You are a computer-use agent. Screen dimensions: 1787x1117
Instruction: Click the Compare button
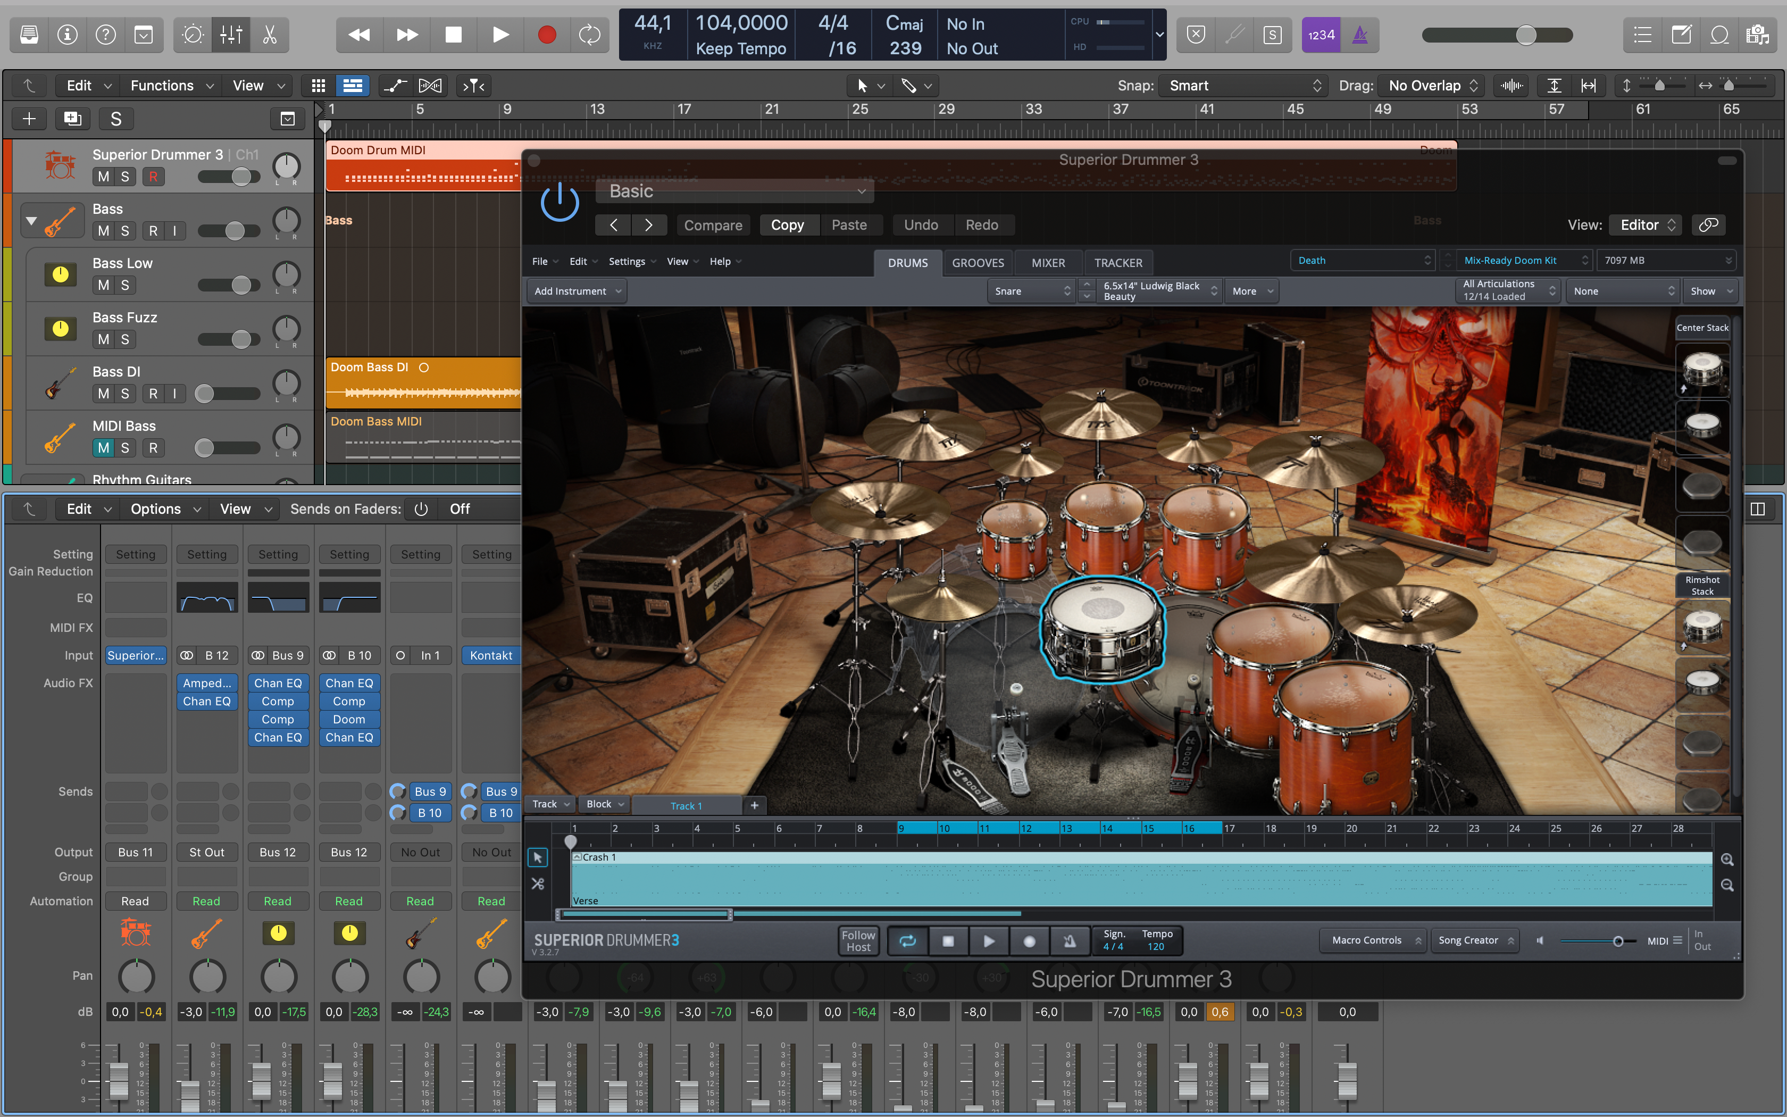pyautogui.click(x=713, y=224)
